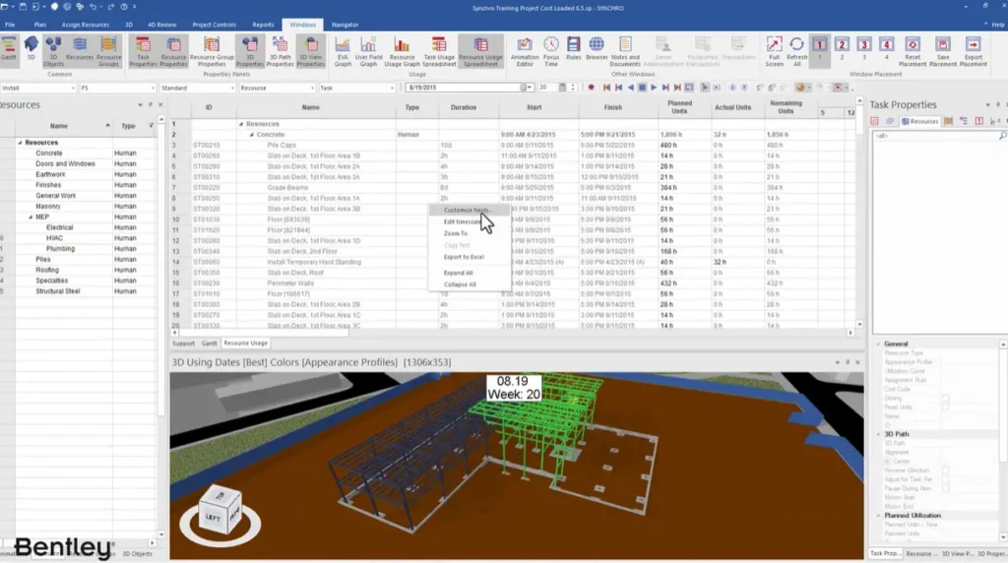Open the Task Usage Spreadsheet
Screen dimensions: 1008x563
(x=439, y=51)
